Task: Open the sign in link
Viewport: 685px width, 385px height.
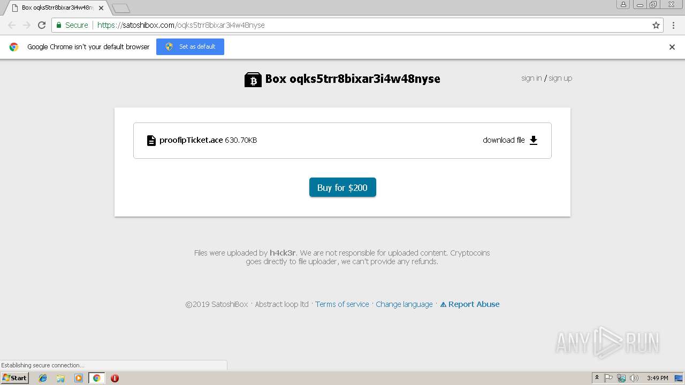Action: click(x=531, y=78)
